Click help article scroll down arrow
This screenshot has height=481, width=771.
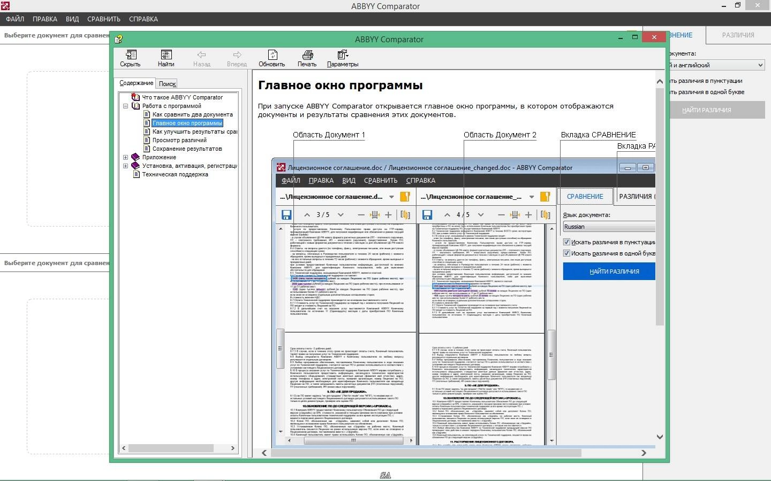[660, 437]
